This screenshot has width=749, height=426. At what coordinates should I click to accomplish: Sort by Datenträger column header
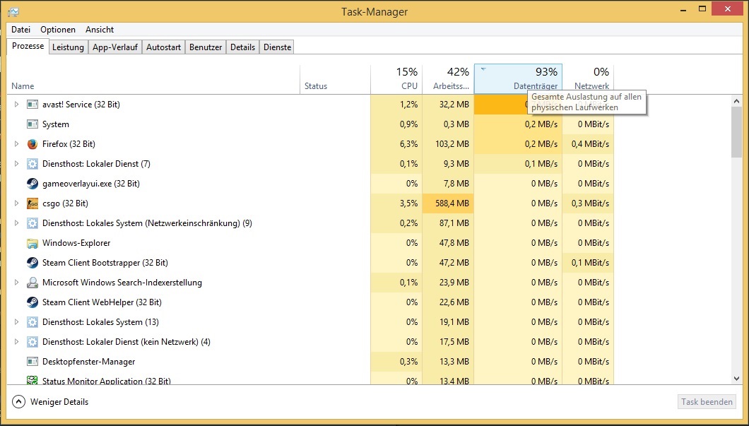point(518,79)
